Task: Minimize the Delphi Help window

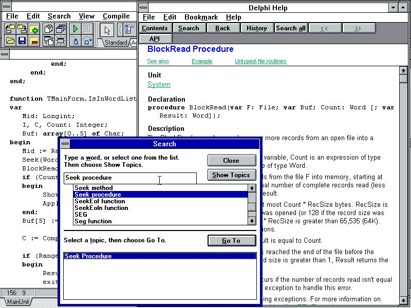Action: (x=393, y=8)
